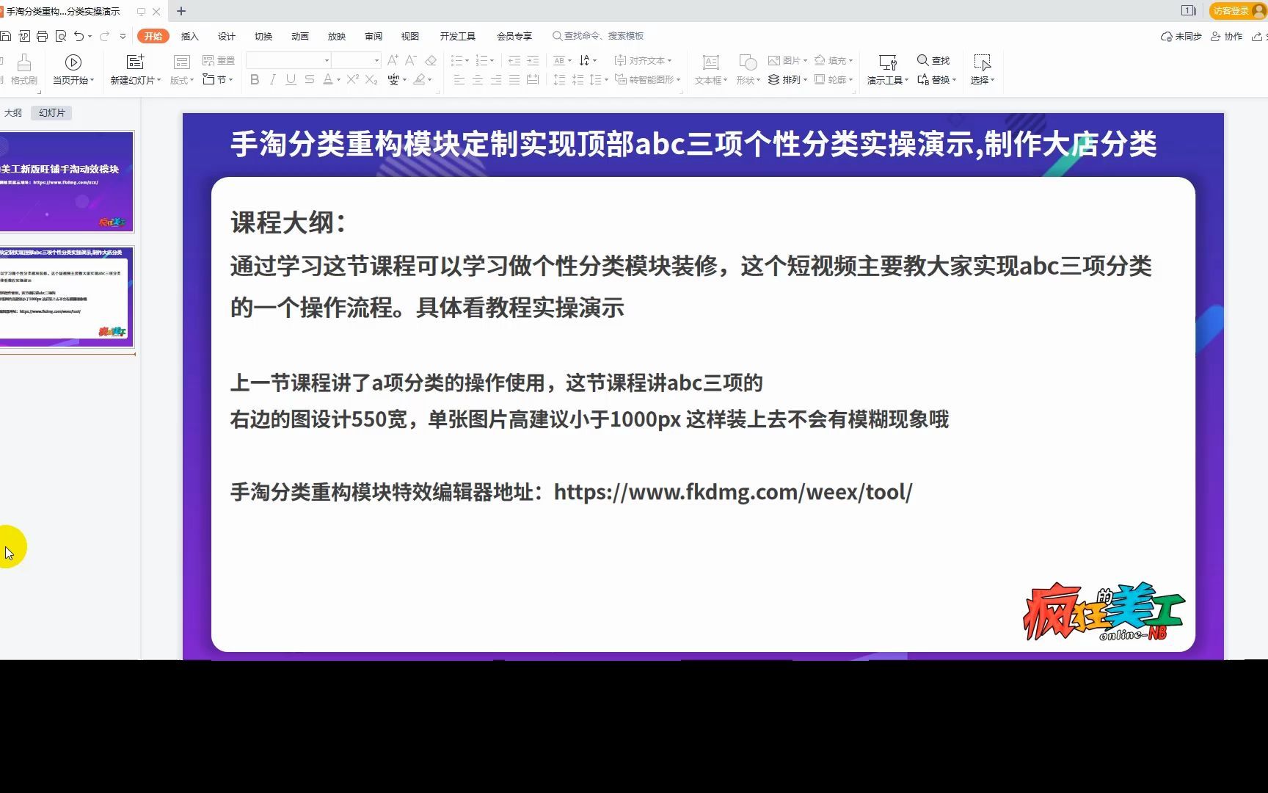Click the Shapes (形状) icon

748,62
